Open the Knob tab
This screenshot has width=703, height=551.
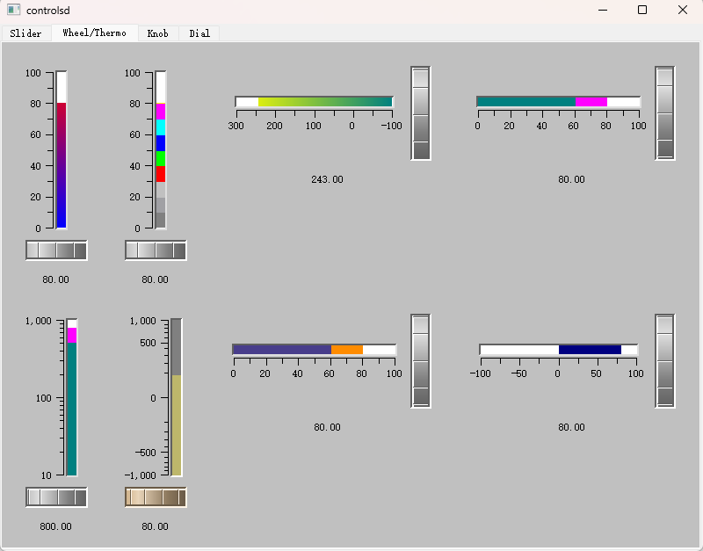pyautogui.click(x=158, y=33)
